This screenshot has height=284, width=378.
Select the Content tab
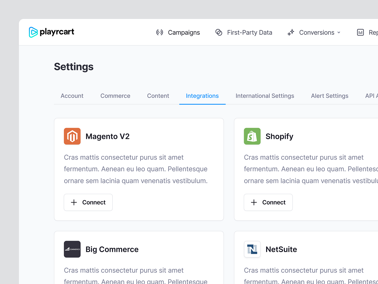click(x=158, y=96)
